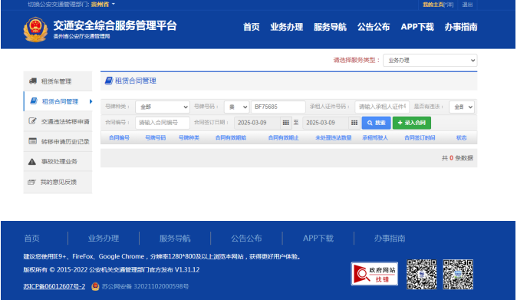
Task: Open the 苏公网安备 32021102000598号 link
Action: 145,286
